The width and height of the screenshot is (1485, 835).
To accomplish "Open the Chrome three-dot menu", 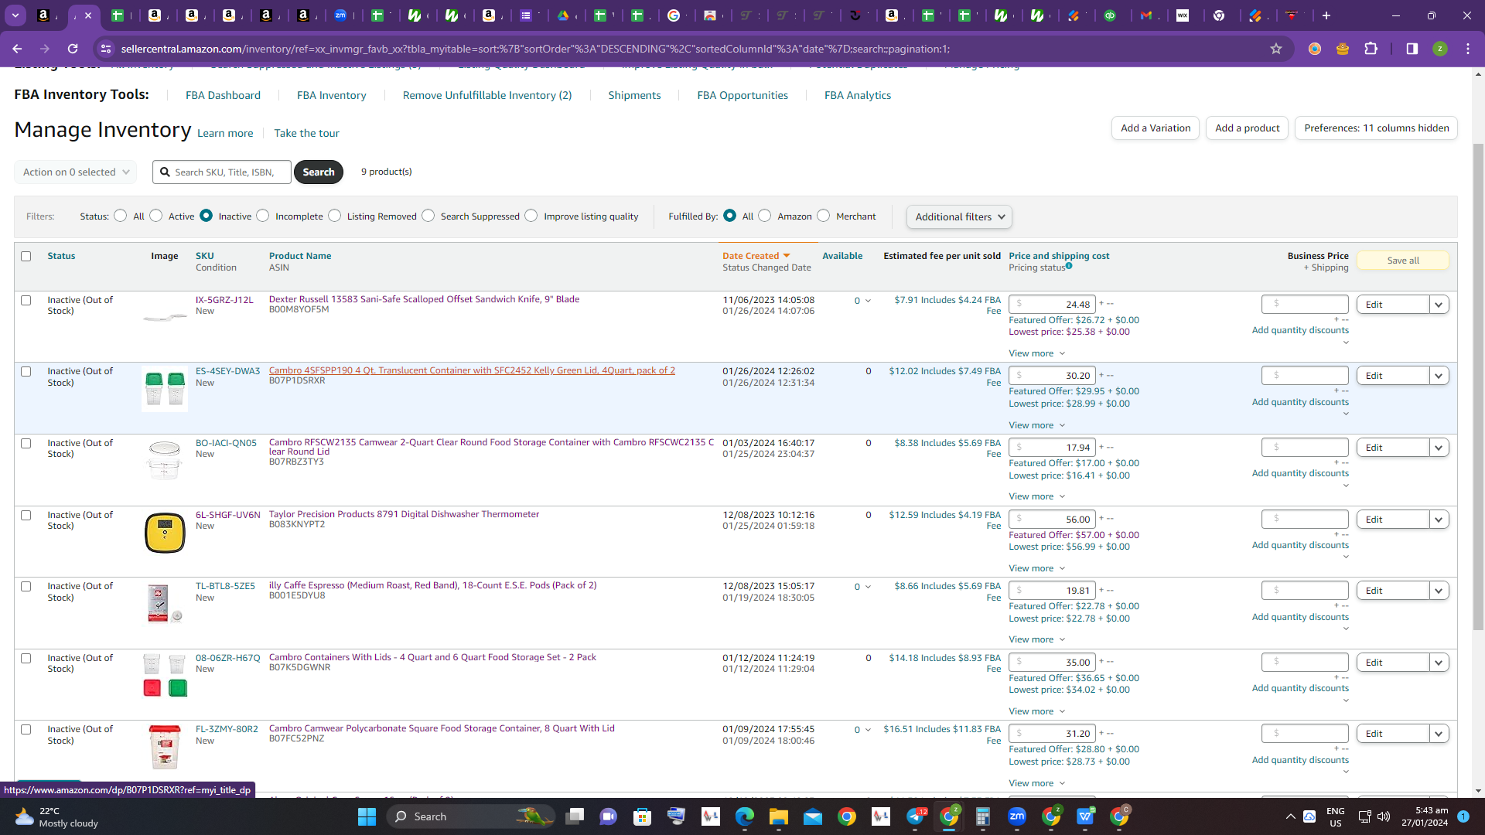I will pos(1468,49).
